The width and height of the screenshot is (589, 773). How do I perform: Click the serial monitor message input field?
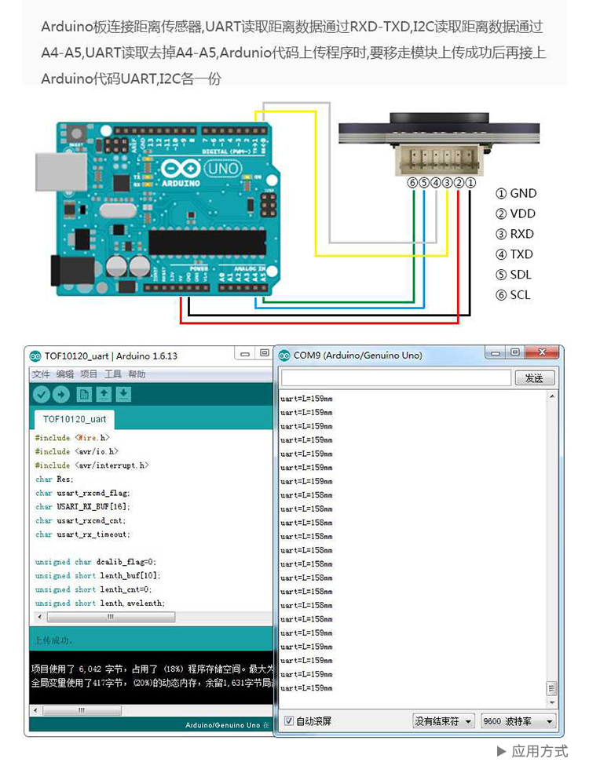[x=395, y=378]
